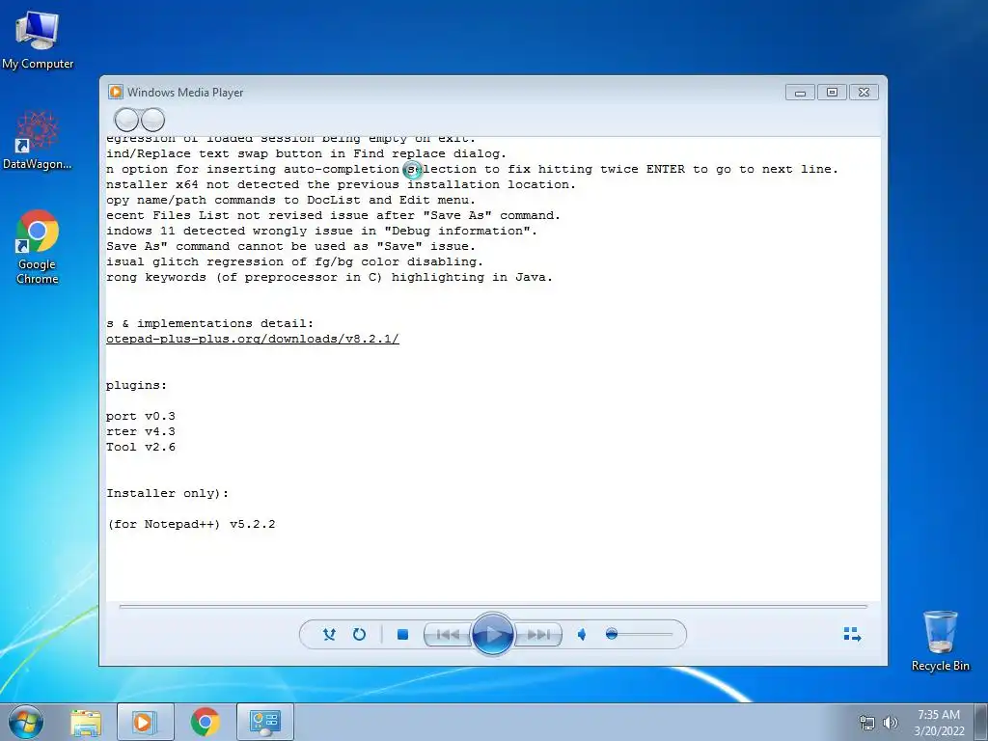Viewport: 988px width, 741px height.
Task: Click the Back round navigation button
Action: 126,119
